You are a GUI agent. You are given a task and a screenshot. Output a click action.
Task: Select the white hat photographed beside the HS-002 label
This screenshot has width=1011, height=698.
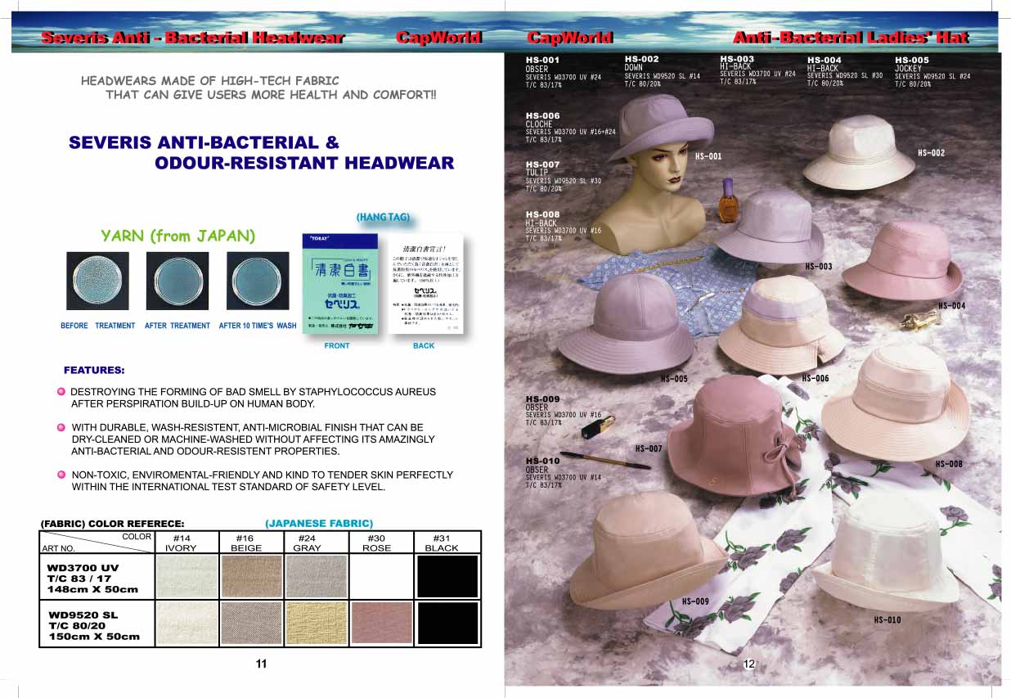click(x=859, y=152)
